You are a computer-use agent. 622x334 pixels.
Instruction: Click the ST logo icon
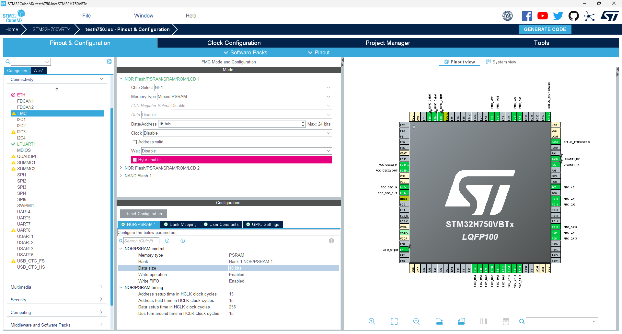click(x=610, y=16)
